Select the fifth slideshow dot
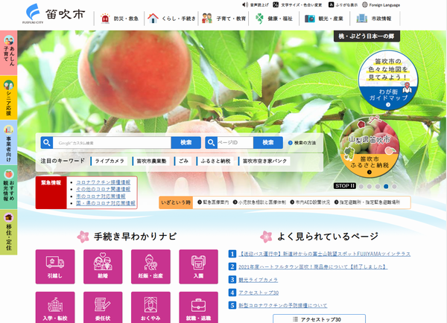This screenshot has width=447, height=323. tap(394, 187)
